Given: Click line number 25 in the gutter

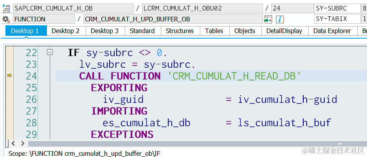Looking at the screenshot, I should click(x=31, y=88).
